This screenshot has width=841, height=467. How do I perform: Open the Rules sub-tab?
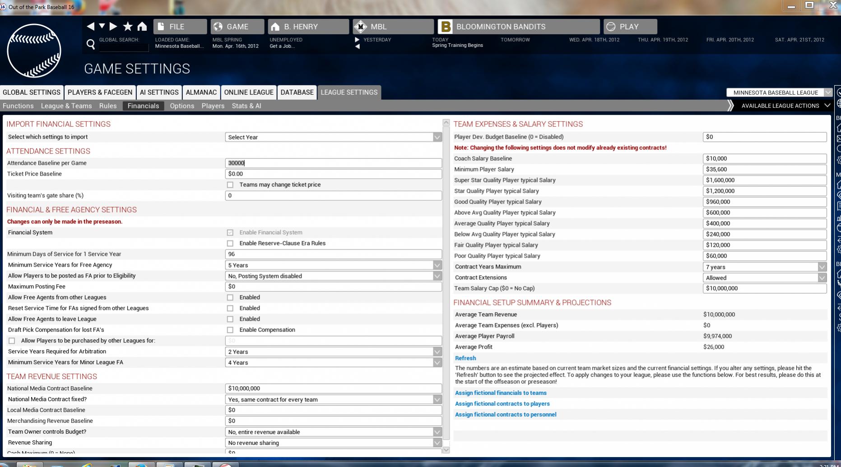click(x=108, y=106)
